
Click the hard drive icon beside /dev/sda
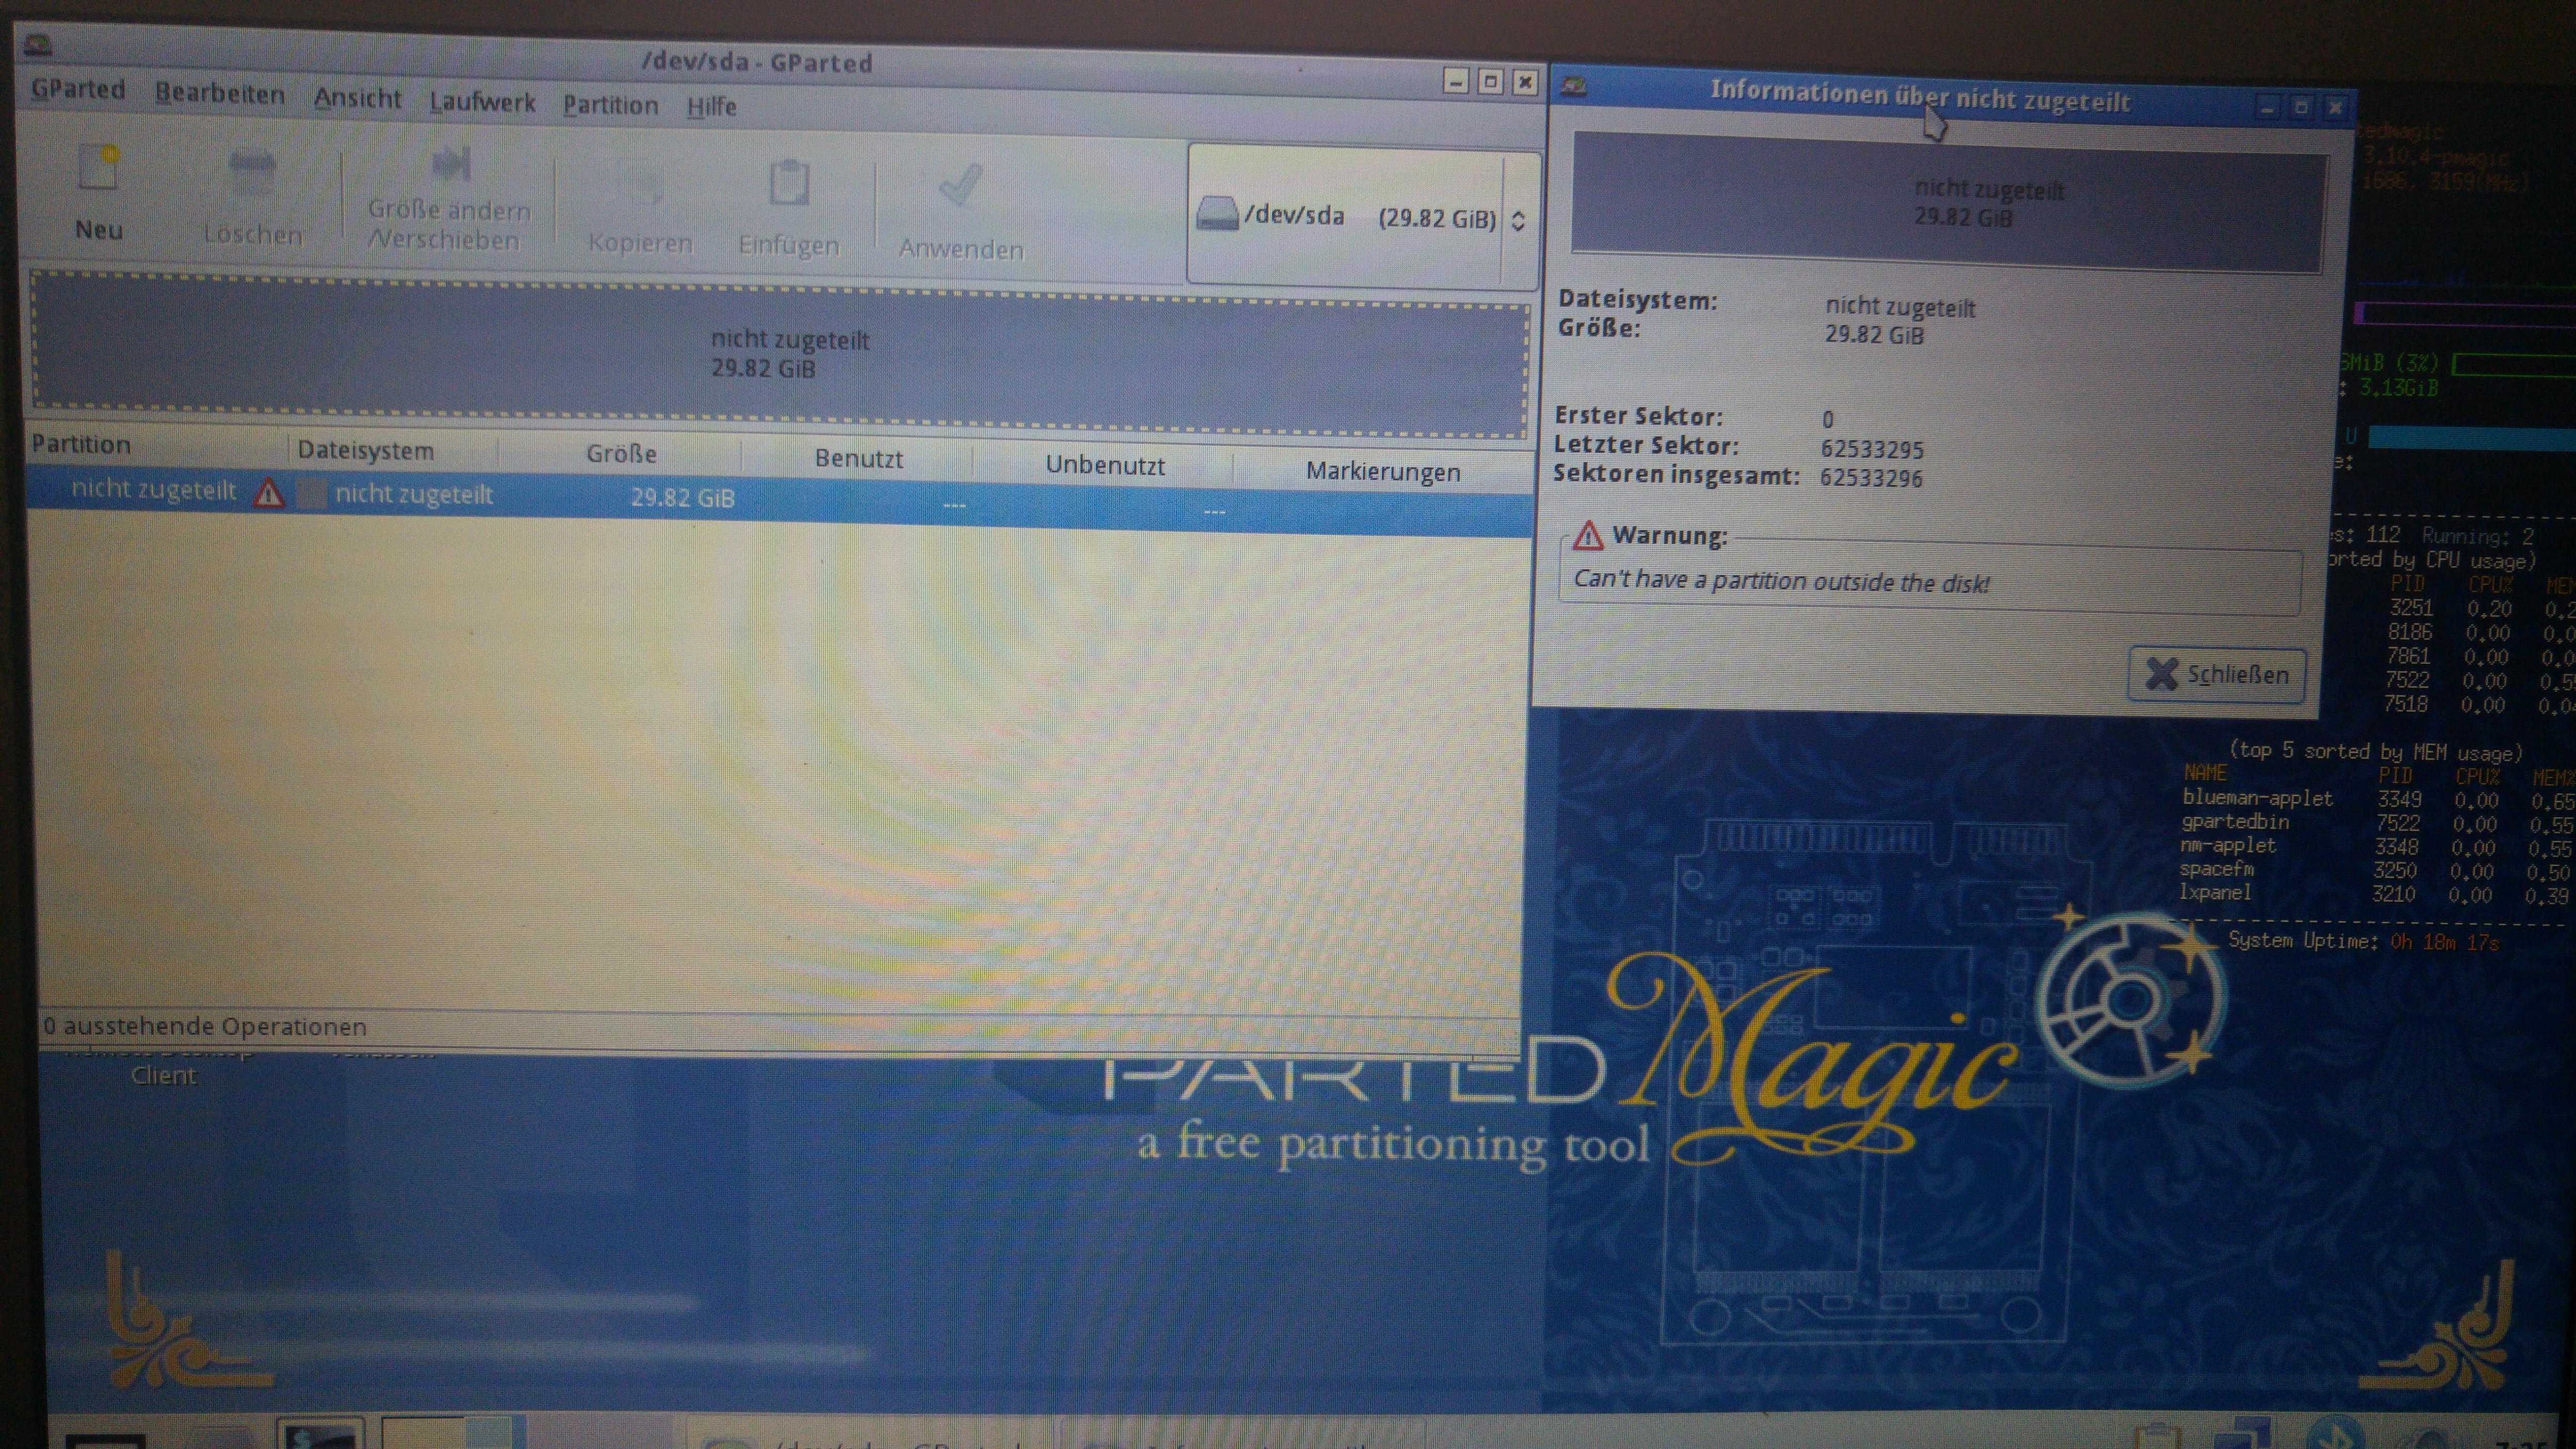pyautogui.click(x=1217, y=214)
